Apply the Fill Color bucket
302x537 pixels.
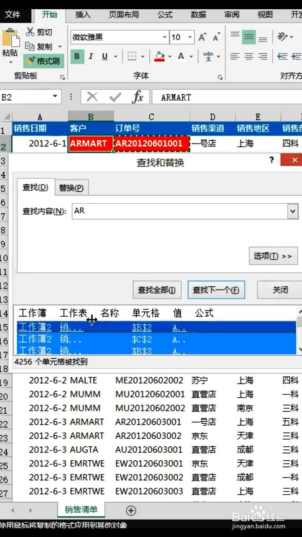159,56
